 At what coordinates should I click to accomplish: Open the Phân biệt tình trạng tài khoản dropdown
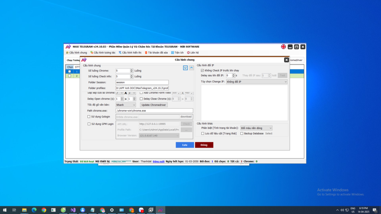256,128
